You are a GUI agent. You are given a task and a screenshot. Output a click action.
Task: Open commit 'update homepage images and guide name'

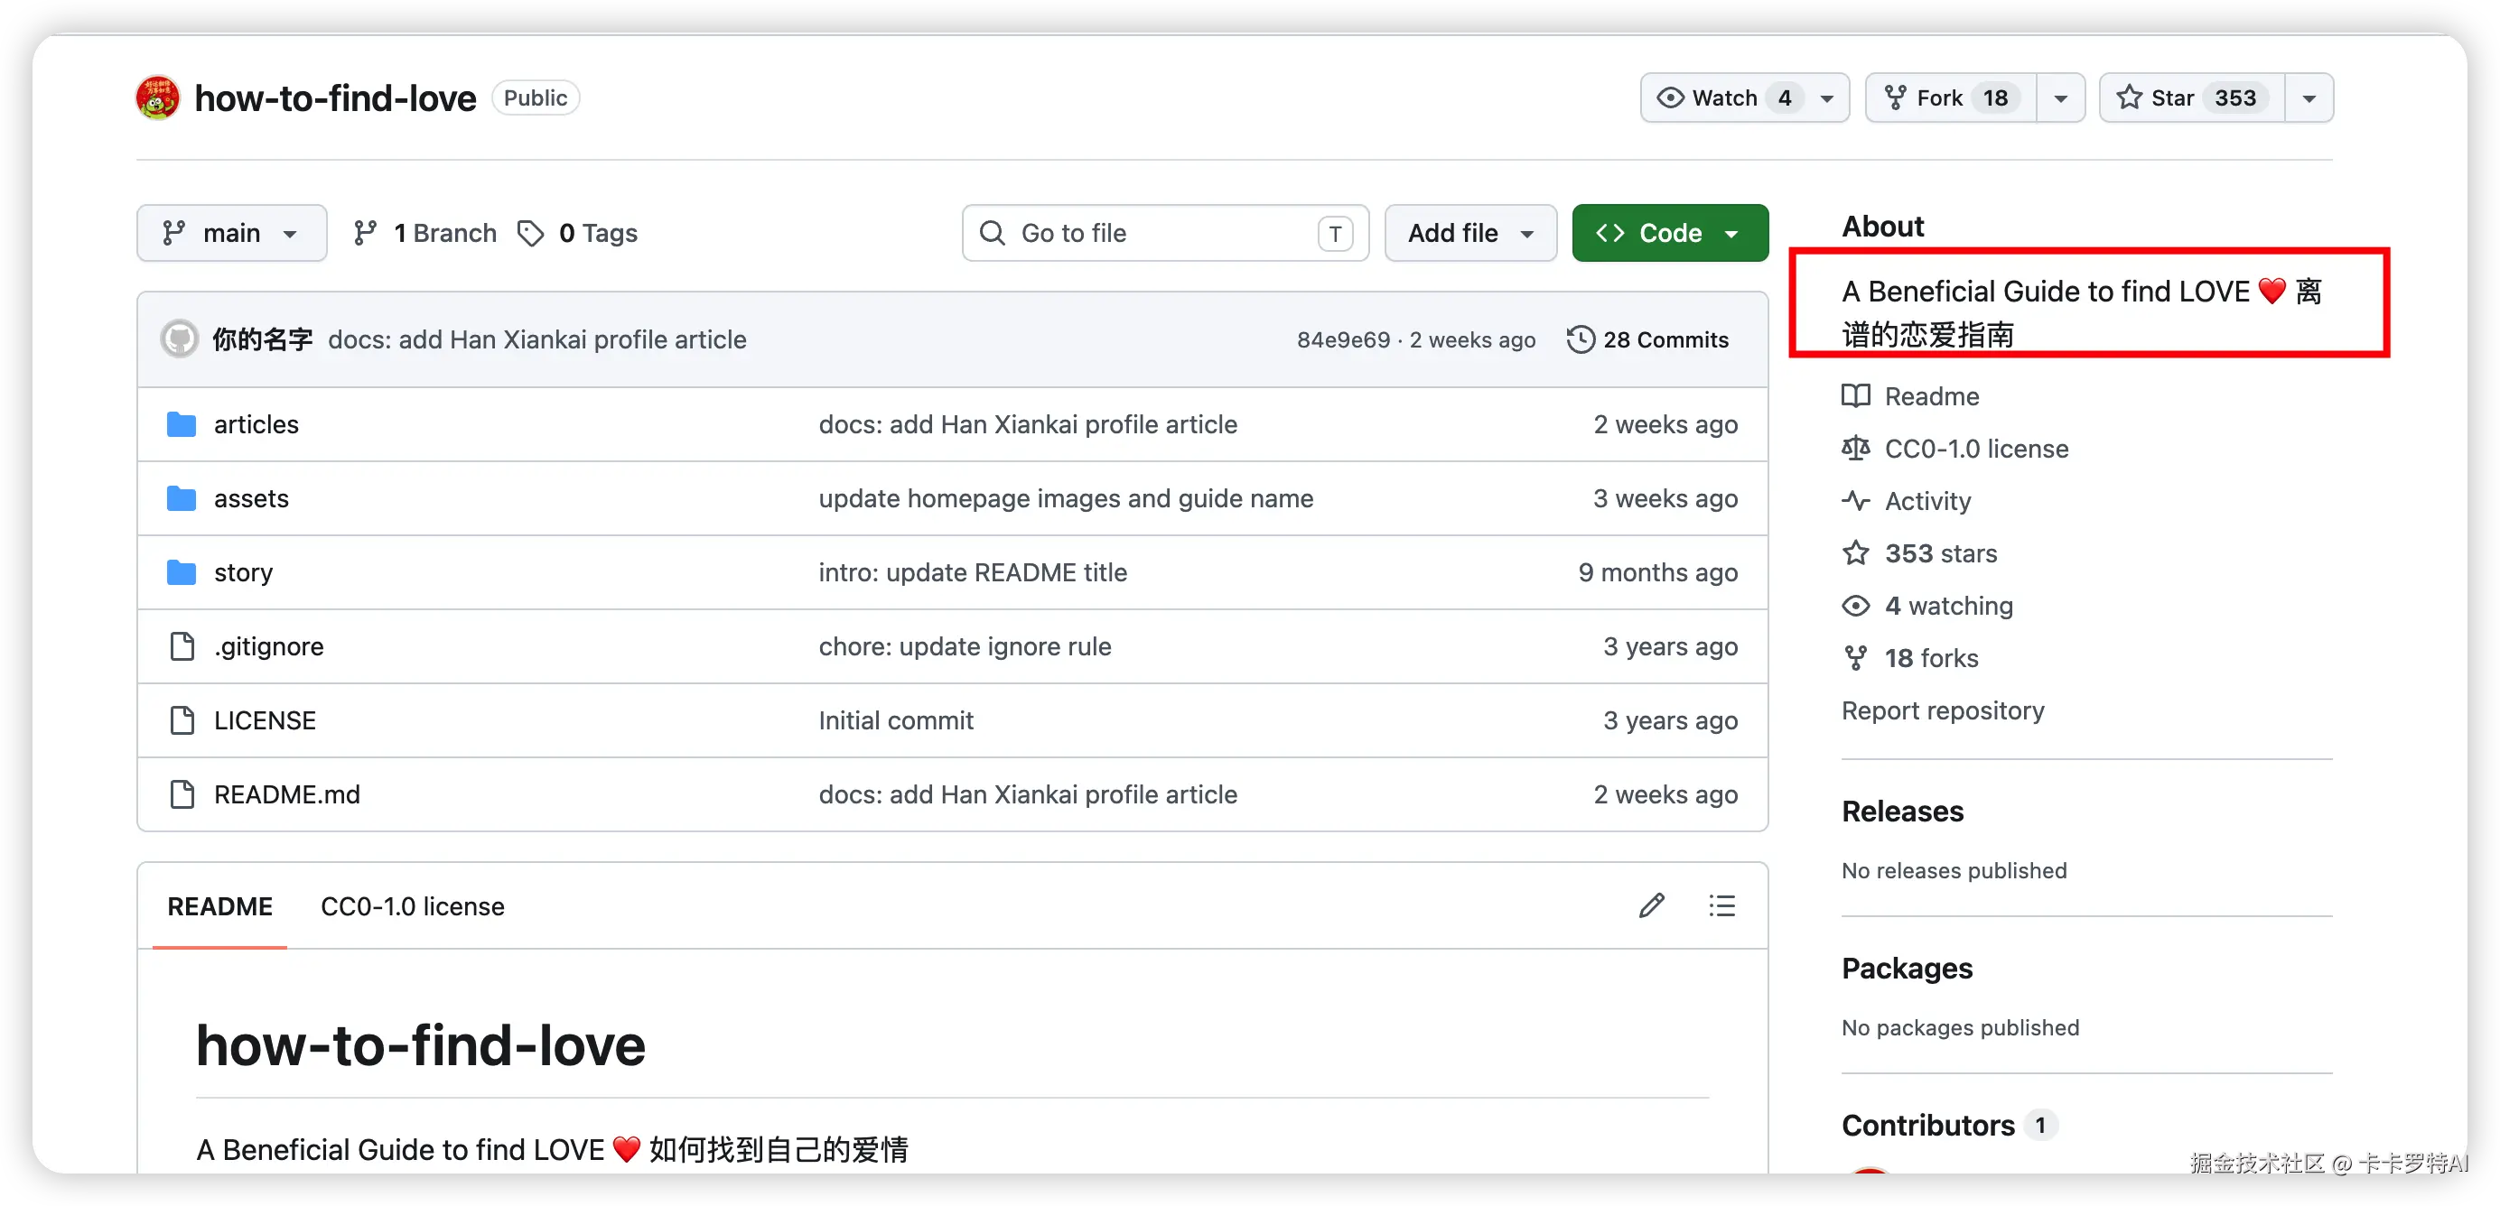tap(1066, 498)
